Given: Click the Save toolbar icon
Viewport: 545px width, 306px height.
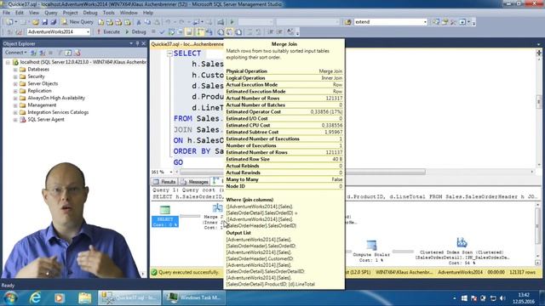Looking at the screenshot, I should pyautogui.click(x=44, y=22).
